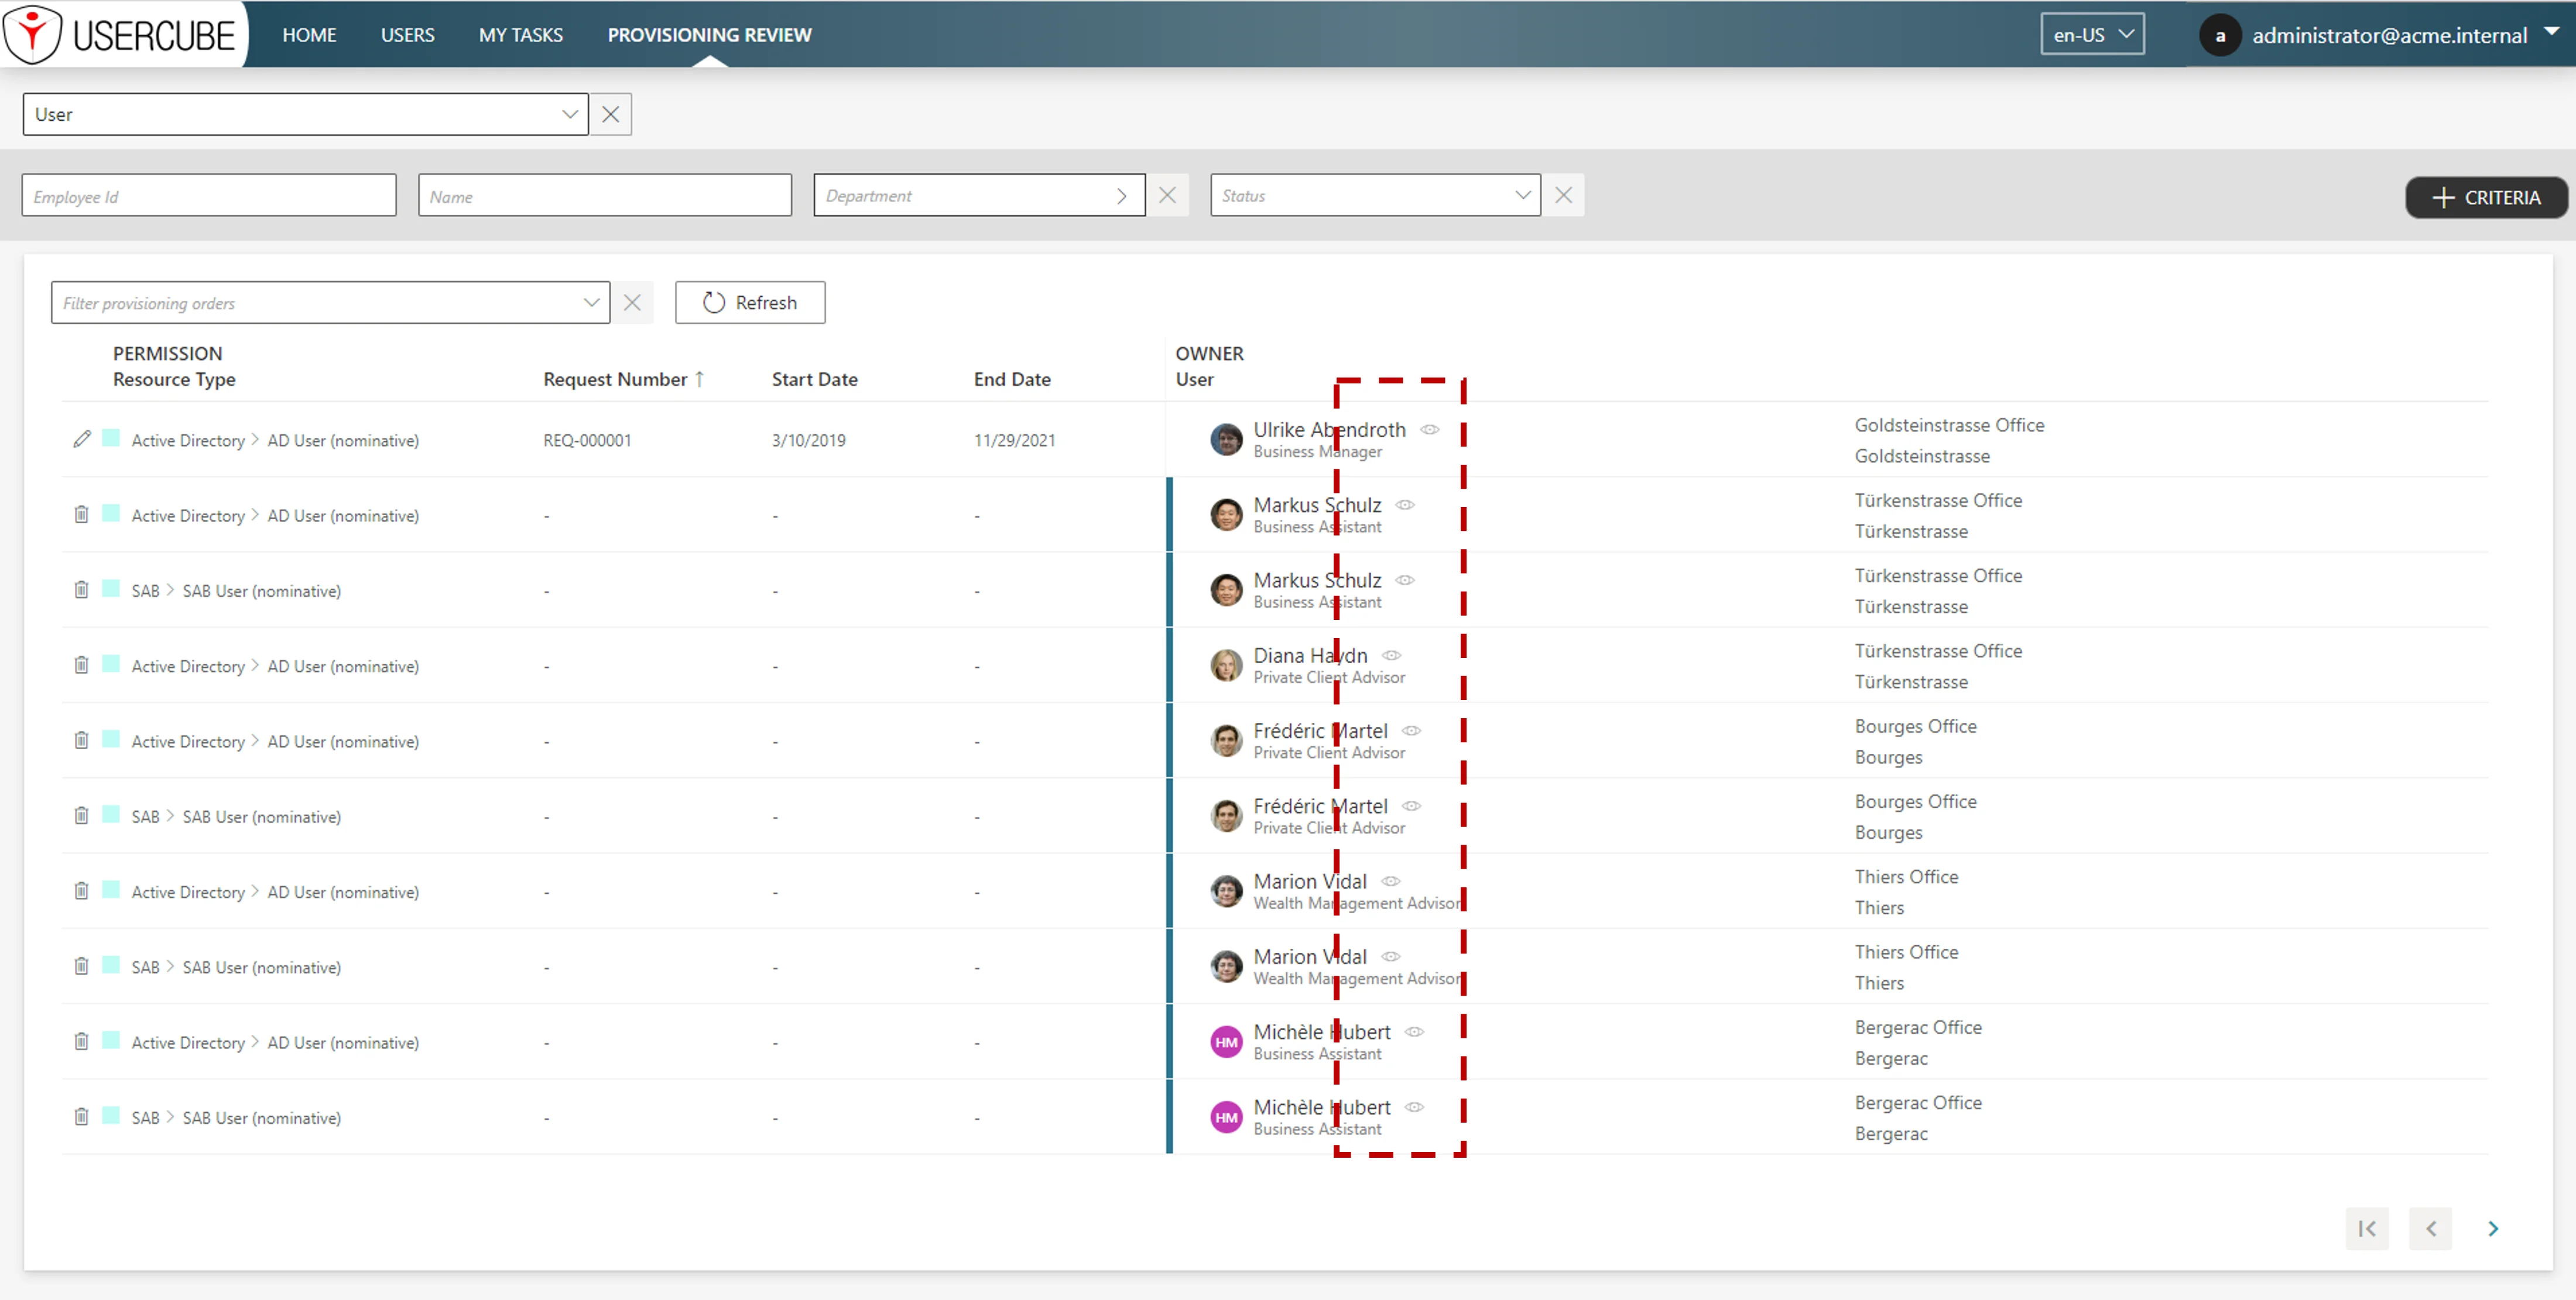This screenshot has height=1300, width=2576.
Task: Click the HM avatar in Michèle Hubert's SAB row
Action: tap(1226, 1117)
